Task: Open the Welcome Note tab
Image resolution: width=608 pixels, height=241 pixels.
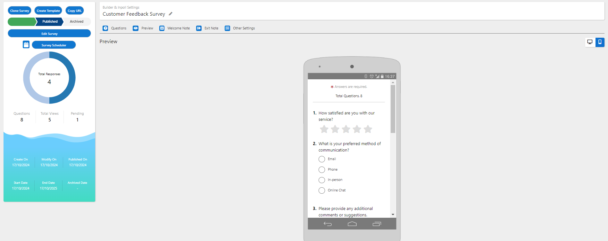Action: click(x=175, y=28)
